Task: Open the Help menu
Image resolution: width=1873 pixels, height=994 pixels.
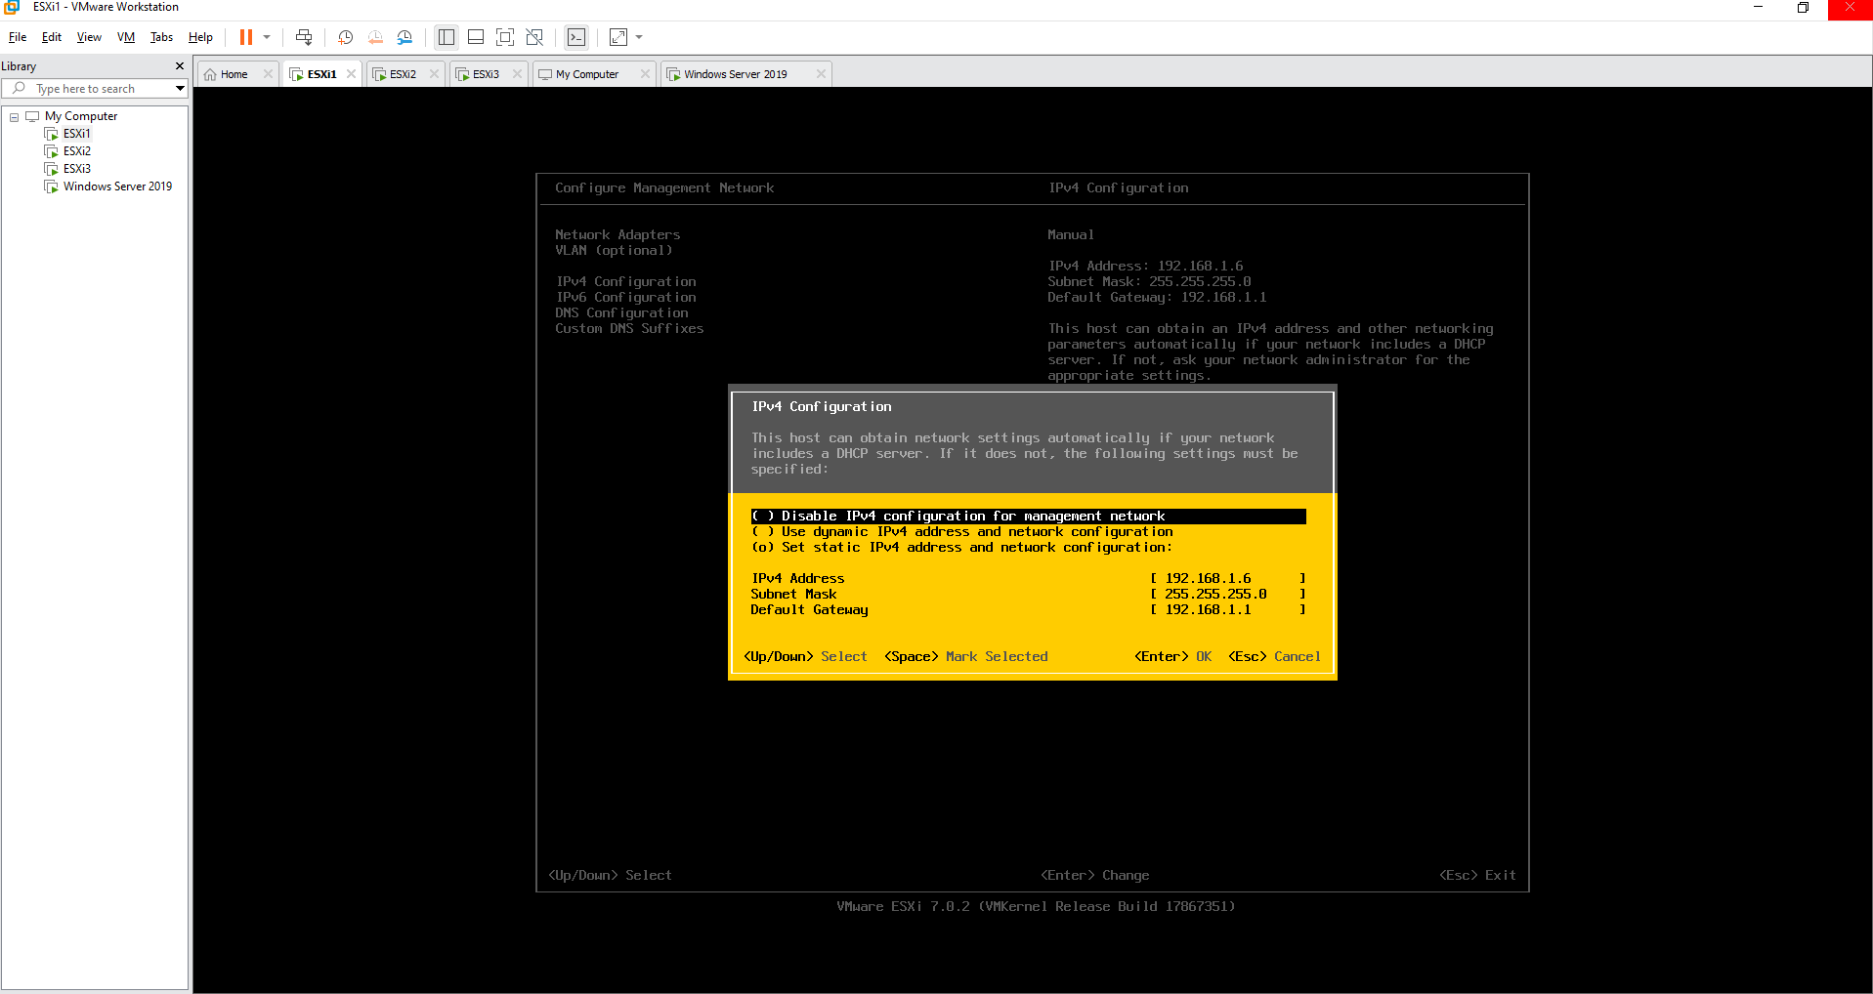Action: 200,37
